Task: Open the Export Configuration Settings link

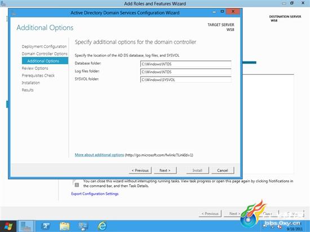Action: click(95, 194)
